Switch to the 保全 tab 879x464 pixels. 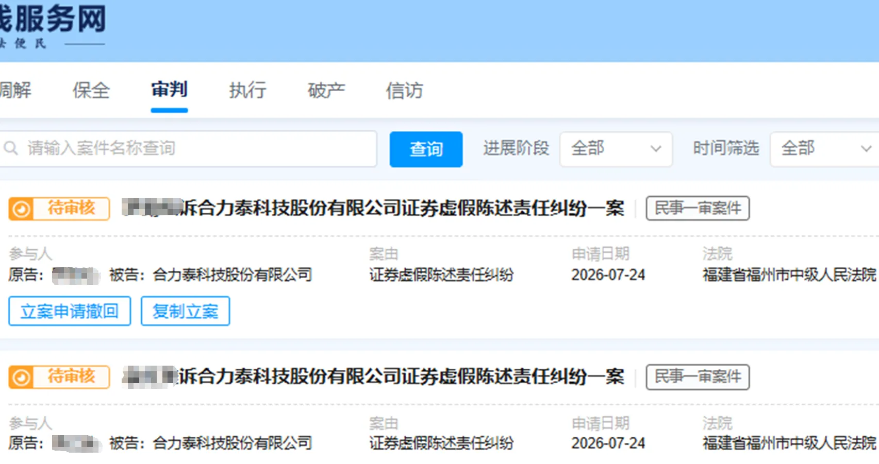click(x=91, y=90)
